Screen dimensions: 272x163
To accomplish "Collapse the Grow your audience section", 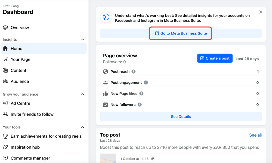I will 82,94.
